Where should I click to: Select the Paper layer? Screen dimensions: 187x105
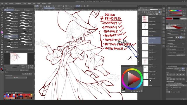151,83
